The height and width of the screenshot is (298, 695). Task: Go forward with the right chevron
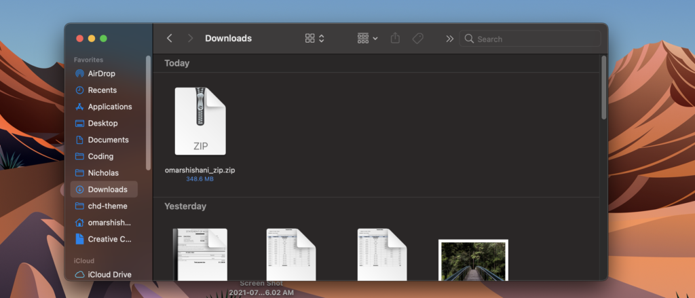190,39
